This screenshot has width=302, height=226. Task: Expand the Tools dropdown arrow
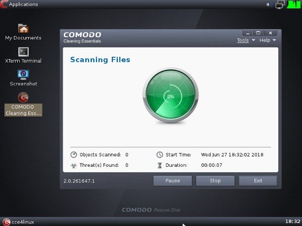253,40
